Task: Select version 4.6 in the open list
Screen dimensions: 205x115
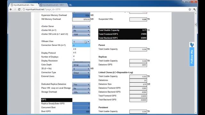Action: pos(81,49)
